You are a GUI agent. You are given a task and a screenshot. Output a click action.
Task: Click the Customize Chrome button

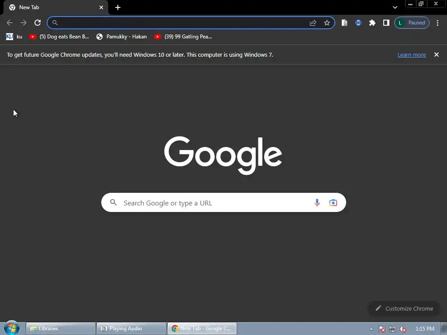404,308
